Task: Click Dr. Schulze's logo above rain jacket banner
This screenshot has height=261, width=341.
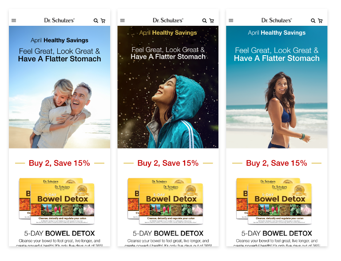Action: pyautogui.click(x=168, y=20)
